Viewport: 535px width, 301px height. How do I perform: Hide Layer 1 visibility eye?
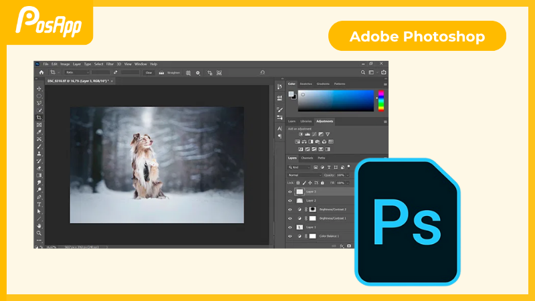coord(290,227)
